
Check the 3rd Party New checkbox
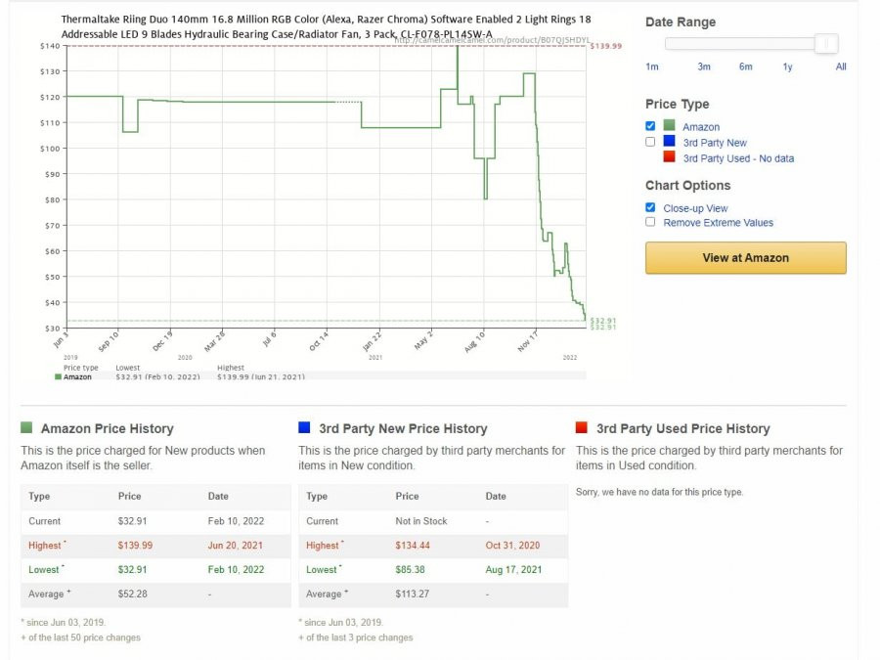(x=650, y=142)
